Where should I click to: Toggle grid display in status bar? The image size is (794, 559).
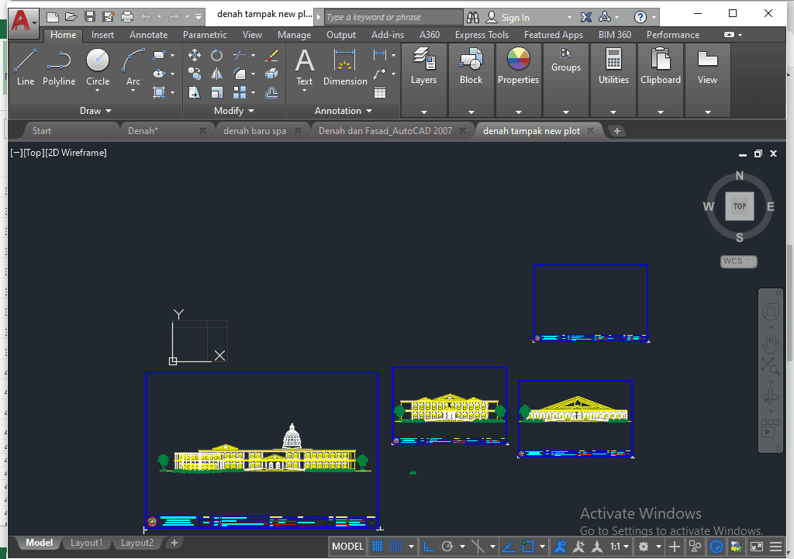(378, 547)
